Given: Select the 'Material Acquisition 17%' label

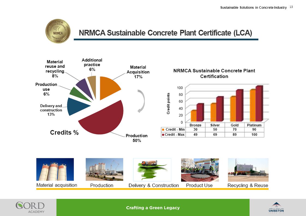Looking at the screenshot, I should (x=138, y=72).
